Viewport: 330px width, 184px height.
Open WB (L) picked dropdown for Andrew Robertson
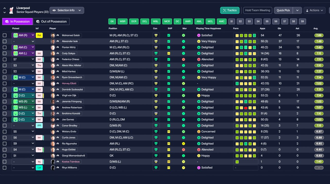pos(23,107)
